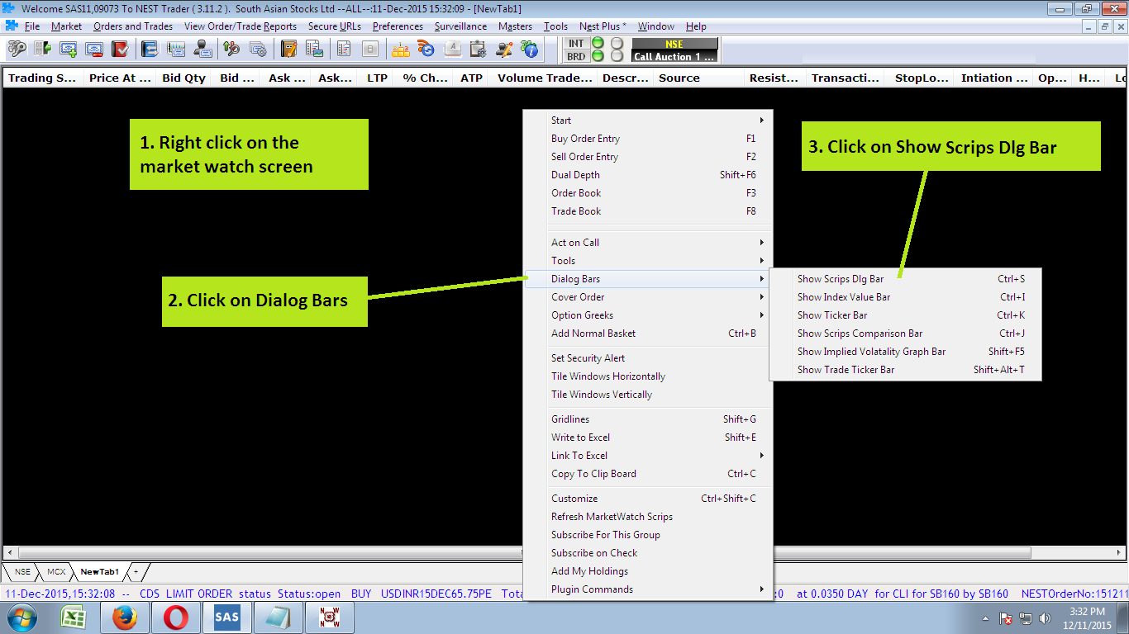Choose Buy Order Entry from context menu

pyautogui.click(x=649, y=139)
